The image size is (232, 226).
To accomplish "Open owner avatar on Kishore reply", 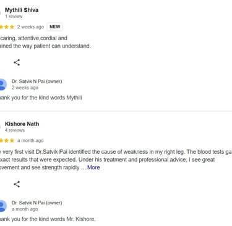I will point(2,206).
